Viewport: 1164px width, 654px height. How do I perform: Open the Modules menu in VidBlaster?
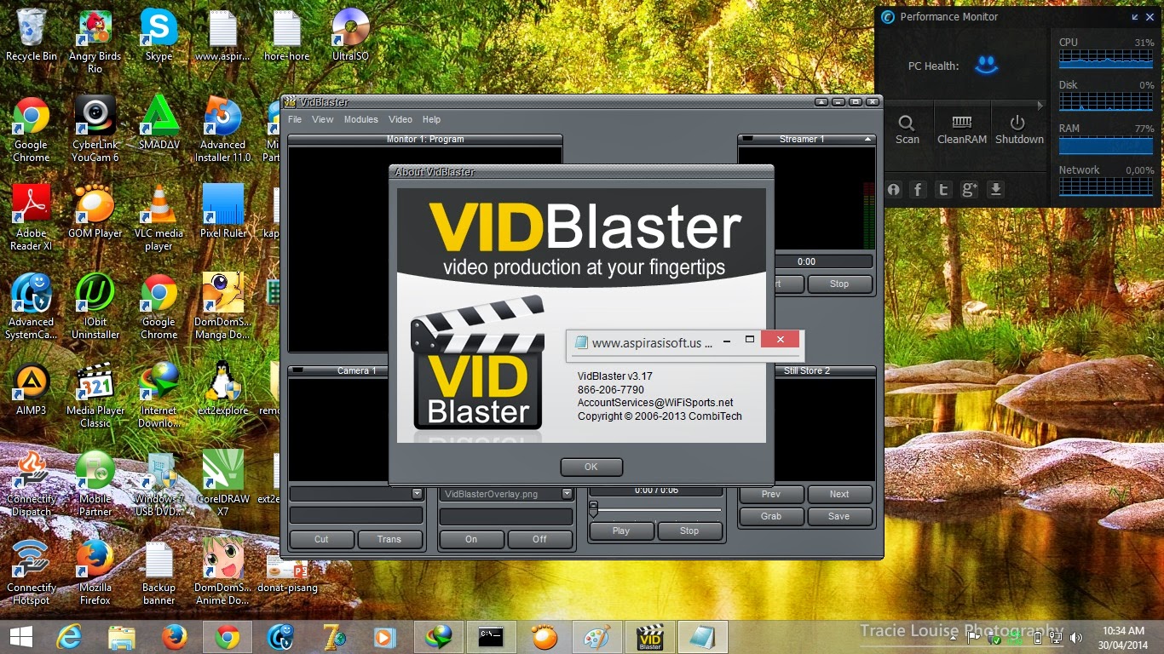tap(361, 119)
